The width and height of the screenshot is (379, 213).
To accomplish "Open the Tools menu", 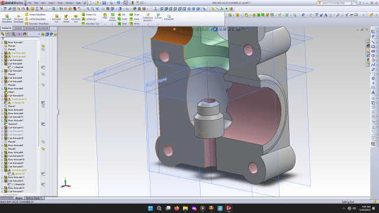I will pos(60,3).
